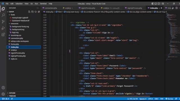Open the Accounts menu icon

pyautogui.click(x=3, y=88)
